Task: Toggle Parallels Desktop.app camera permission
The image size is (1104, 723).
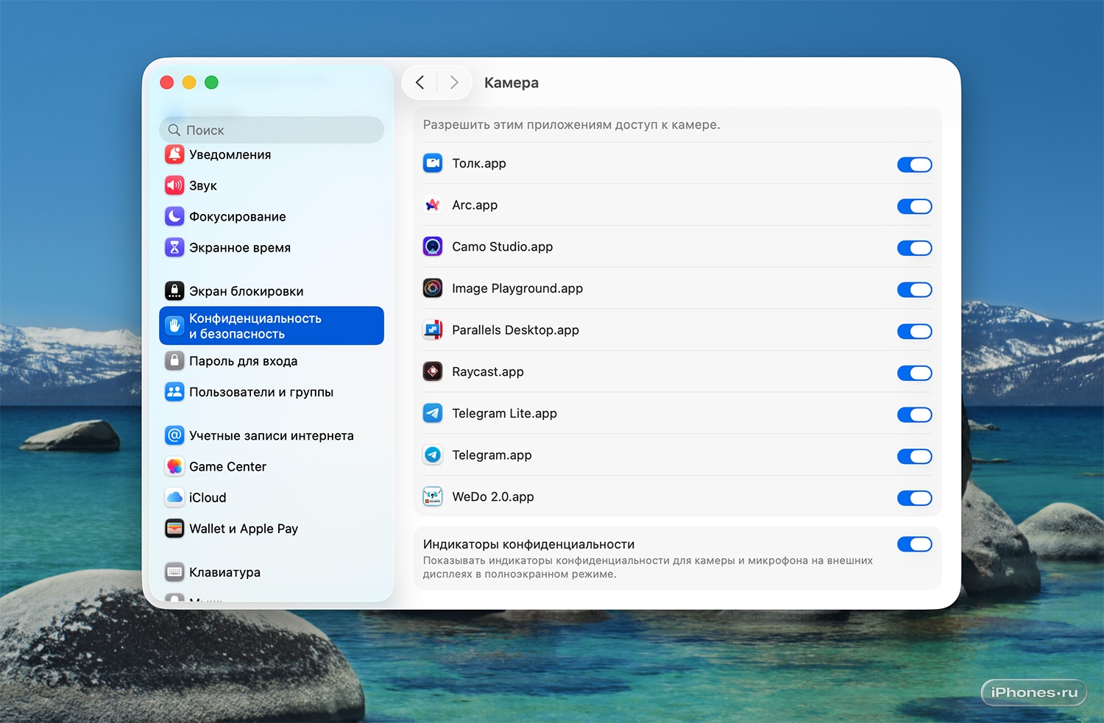Action: tap(915, 332)
